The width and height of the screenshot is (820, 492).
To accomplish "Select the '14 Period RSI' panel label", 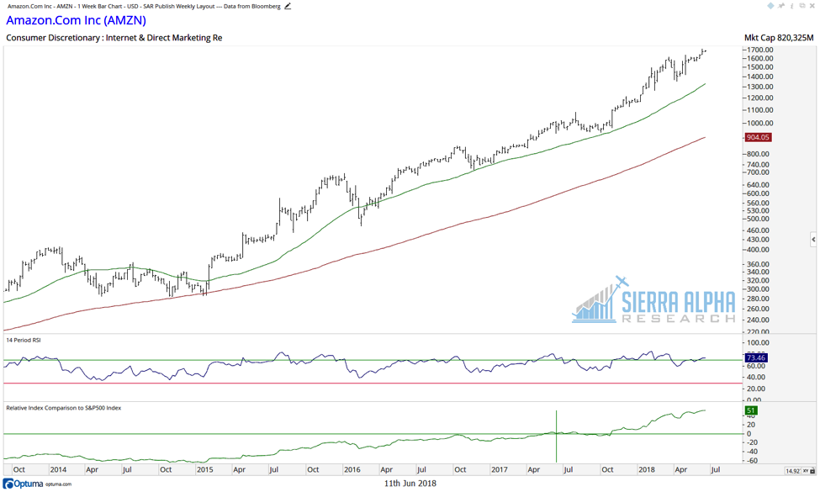I will pos(24,341).
